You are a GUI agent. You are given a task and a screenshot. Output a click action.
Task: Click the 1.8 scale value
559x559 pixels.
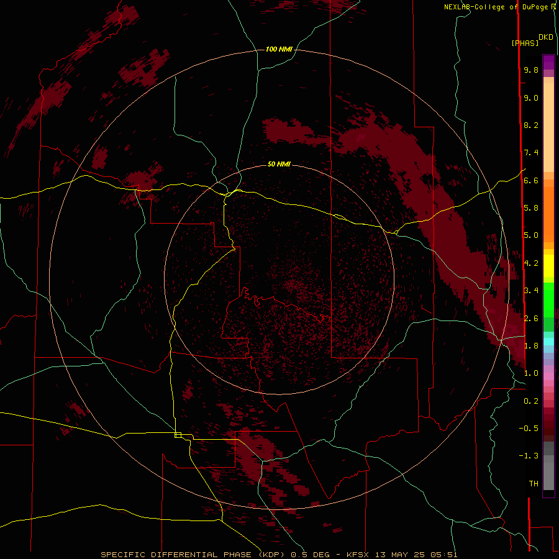click(x=531, y=346)
